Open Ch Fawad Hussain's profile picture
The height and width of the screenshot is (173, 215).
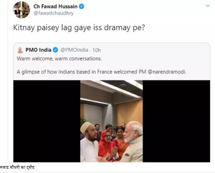click(21, 10)
